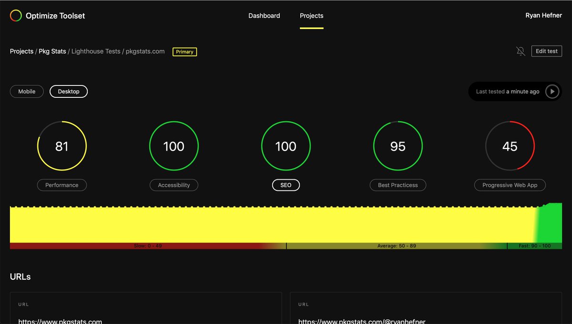
Task: Select the Accessibility score gauge showing 100
Action: tap(174, 146)
